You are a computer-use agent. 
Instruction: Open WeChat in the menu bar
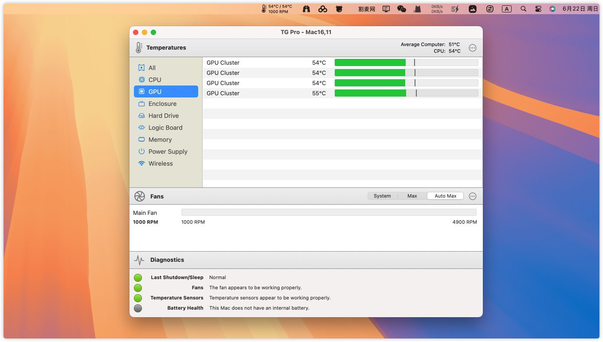(402, 9)
